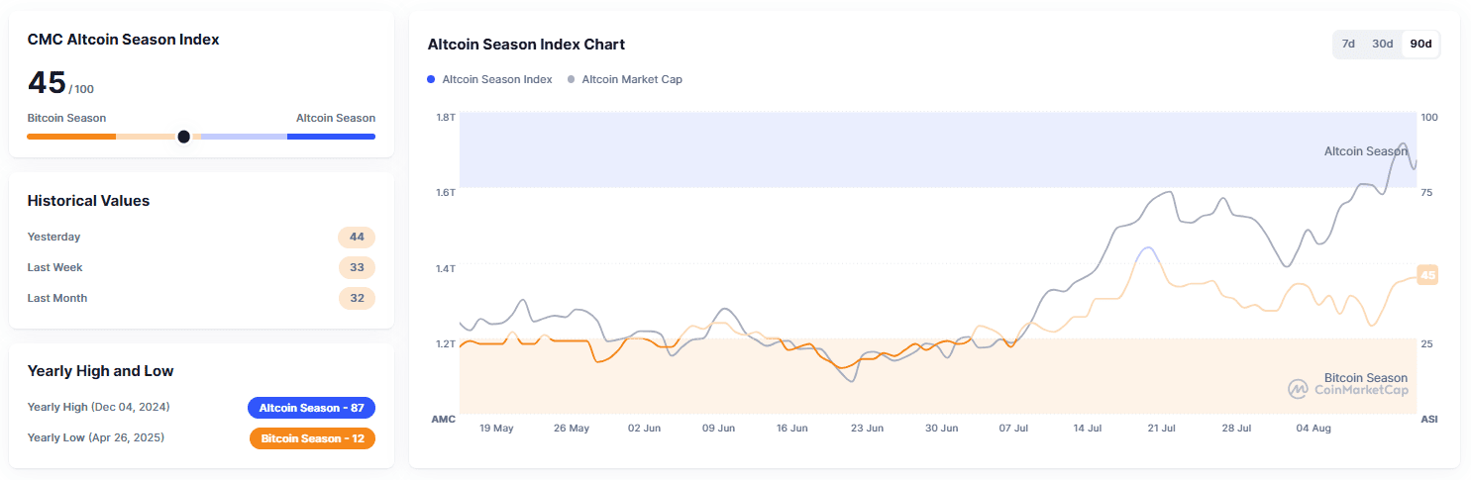The width and height of the screenshot is (1471, 480).
Task: Click the gray Altcoin Market Cap legend dot
Action: pos(572,79)
